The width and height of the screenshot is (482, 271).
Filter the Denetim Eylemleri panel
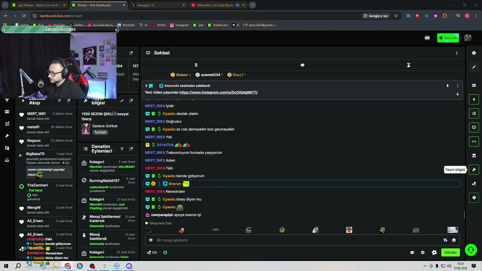pos(122,149)
